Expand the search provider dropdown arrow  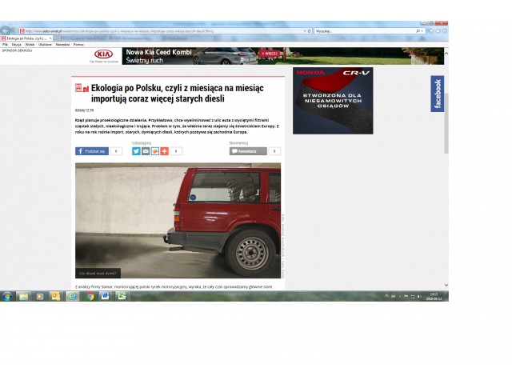pyautogui.click(x=422, y=30)
